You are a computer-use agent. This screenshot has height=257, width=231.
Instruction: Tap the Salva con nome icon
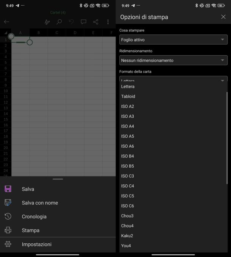pos(8,202)
